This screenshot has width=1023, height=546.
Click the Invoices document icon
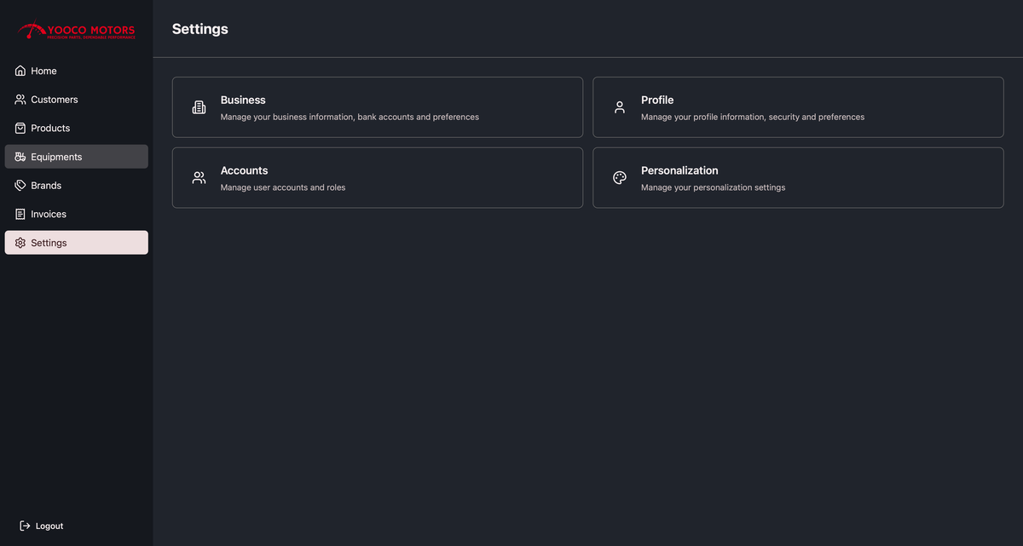pyautogui.click(x=20, y=215)
